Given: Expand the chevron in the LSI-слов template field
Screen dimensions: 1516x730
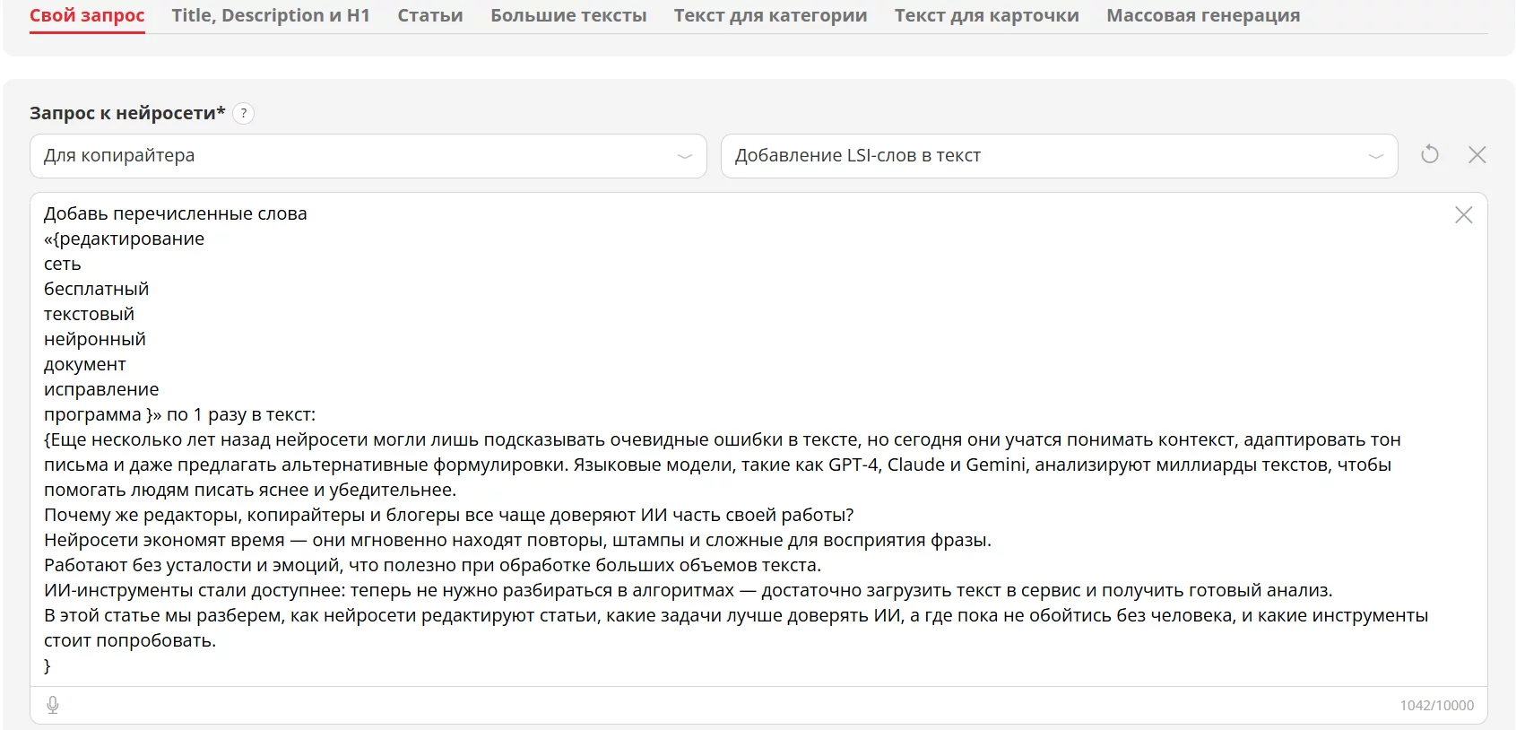Looking at the screenshot, I should [1375, 156].
